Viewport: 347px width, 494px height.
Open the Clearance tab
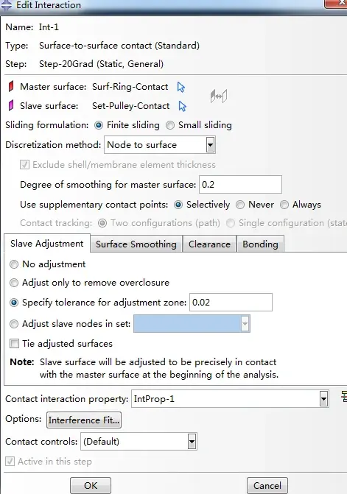click(x=209, y=244)
